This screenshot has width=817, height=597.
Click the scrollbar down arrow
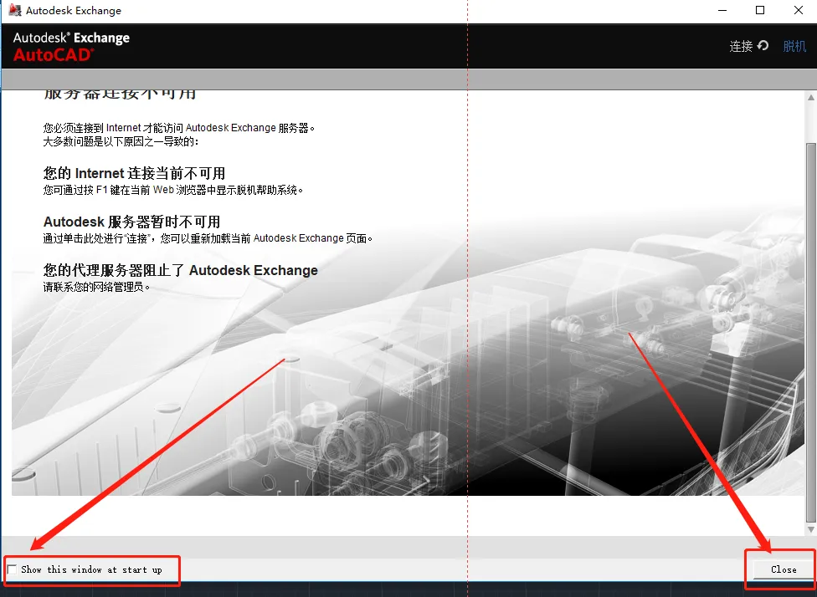[x=810, y=529]
